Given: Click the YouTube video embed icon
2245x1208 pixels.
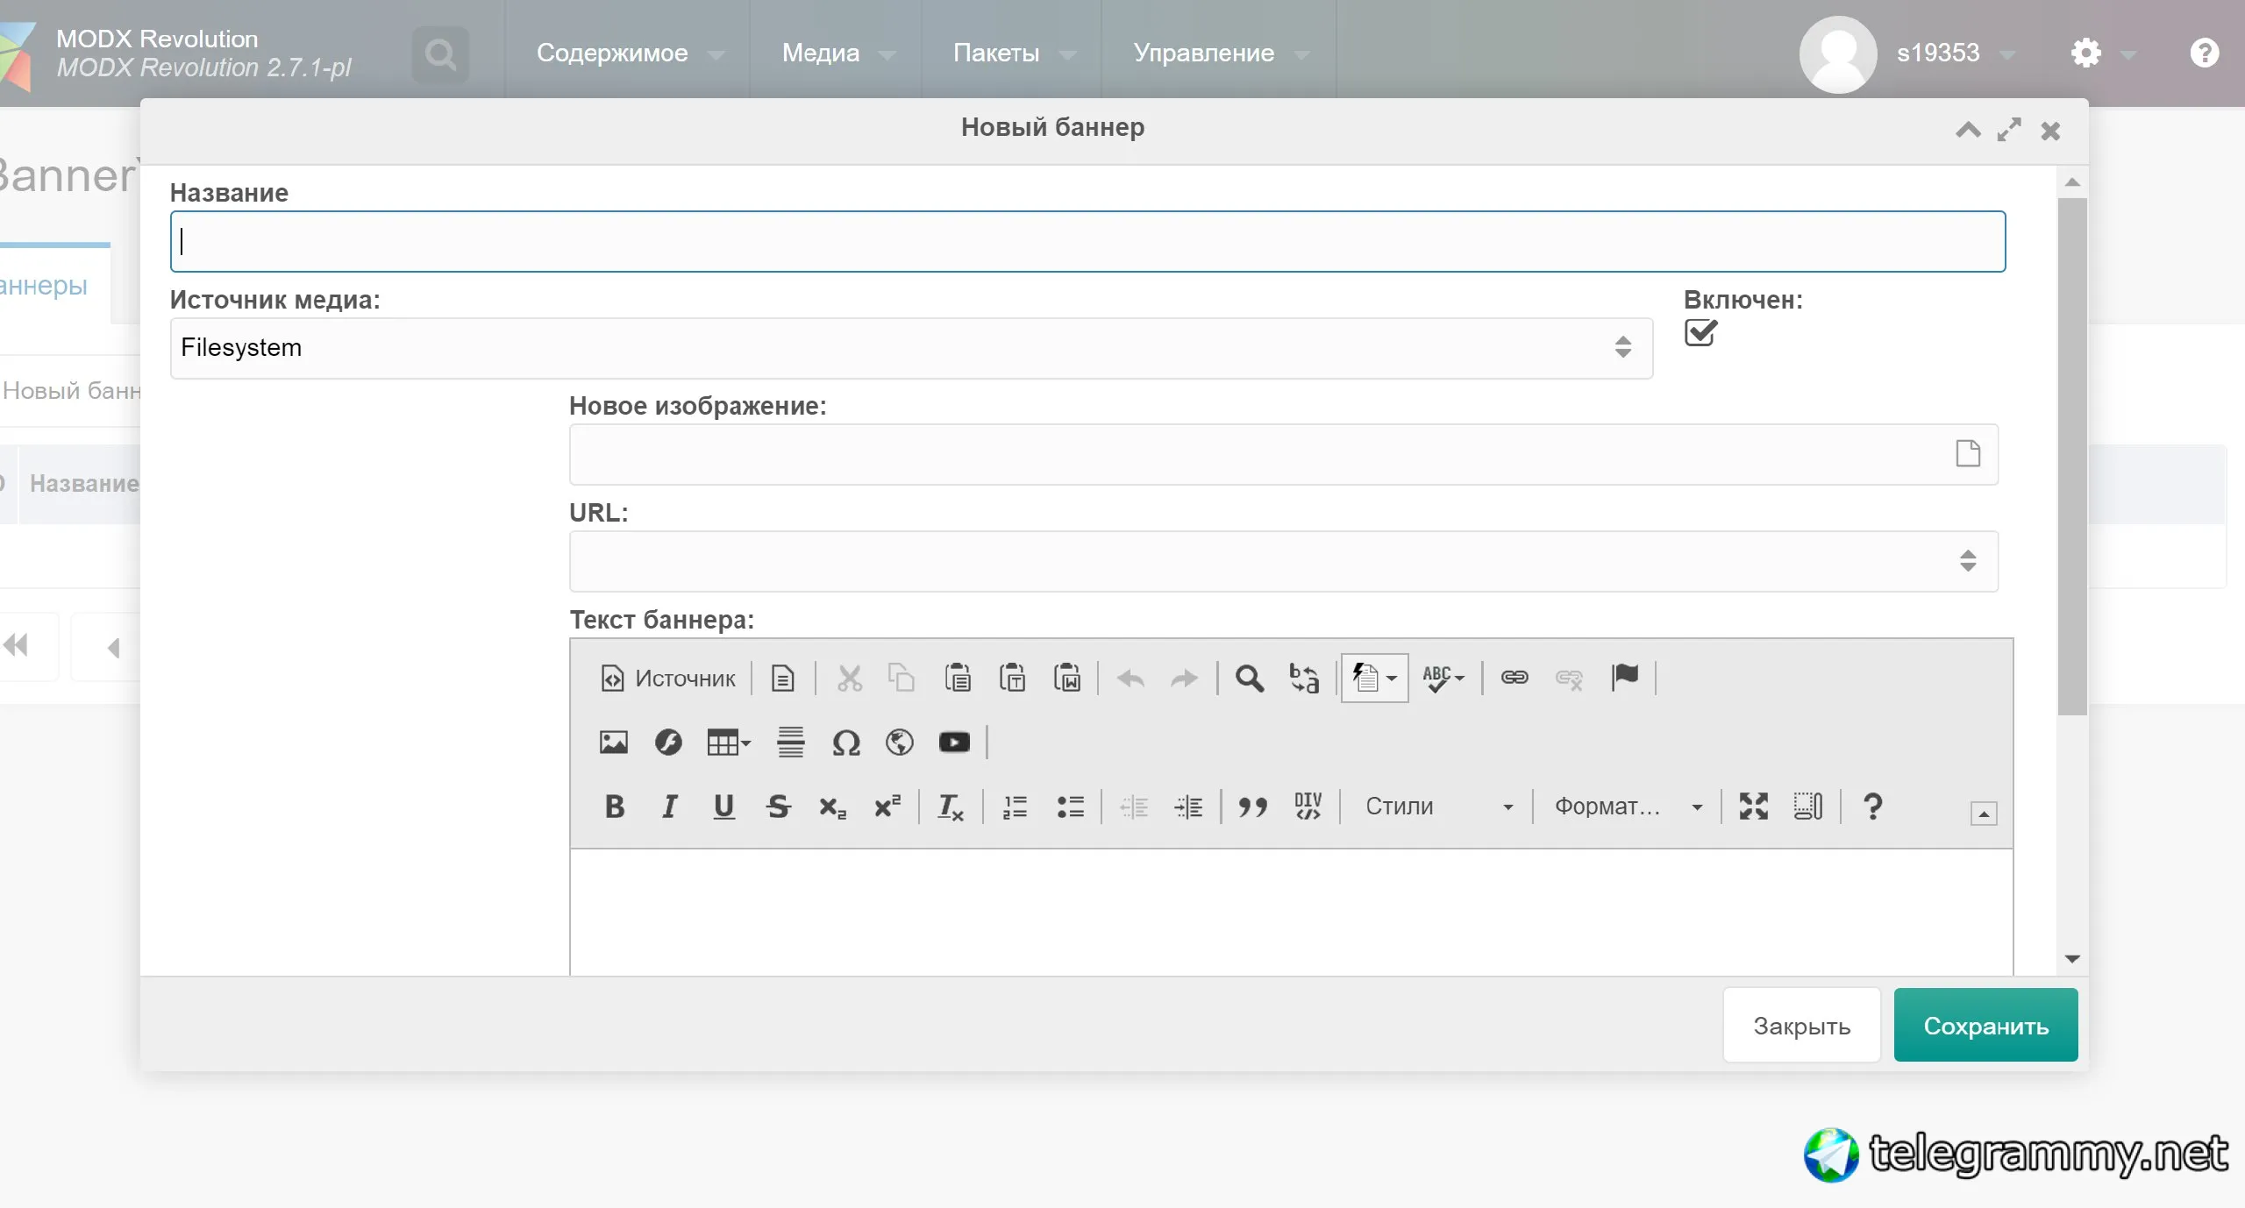Looking at the screenshot, I should 954,743.
